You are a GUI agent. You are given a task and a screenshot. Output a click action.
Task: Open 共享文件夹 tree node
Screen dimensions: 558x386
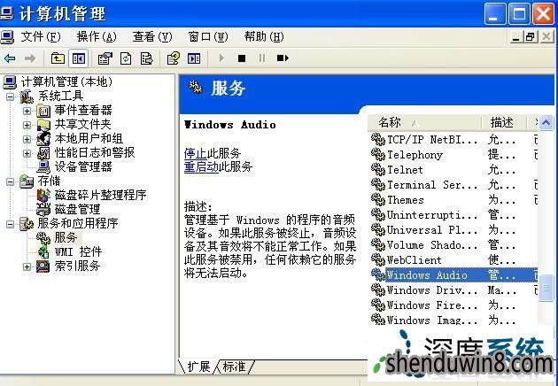(x=82, y=124)
